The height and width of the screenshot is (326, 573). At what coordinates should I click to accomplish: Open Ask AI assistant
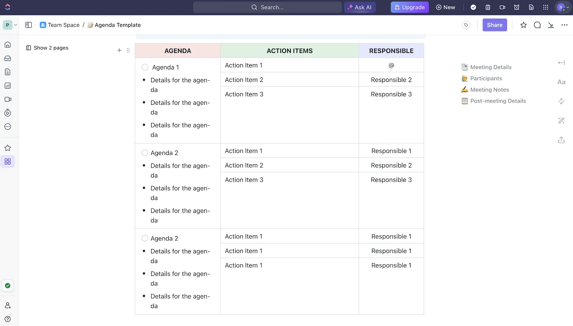(x=360, y=7)
